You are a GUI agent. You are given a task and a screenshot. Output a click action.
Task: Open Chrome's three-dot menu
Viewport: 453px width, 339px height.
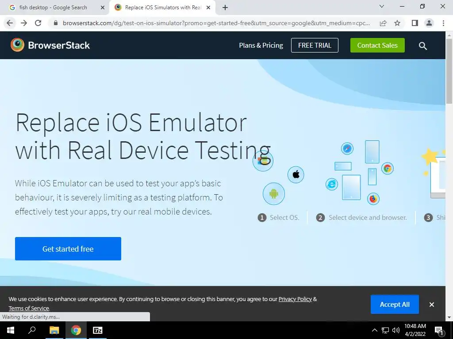[443, 23]
